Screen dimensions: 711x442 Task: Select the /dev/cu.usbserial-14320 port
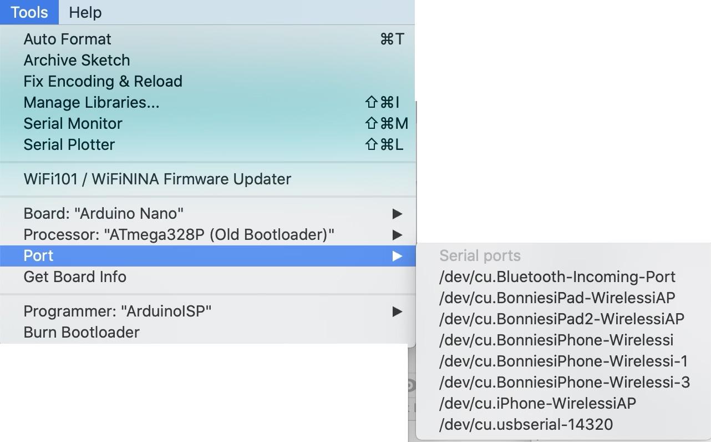526,424
